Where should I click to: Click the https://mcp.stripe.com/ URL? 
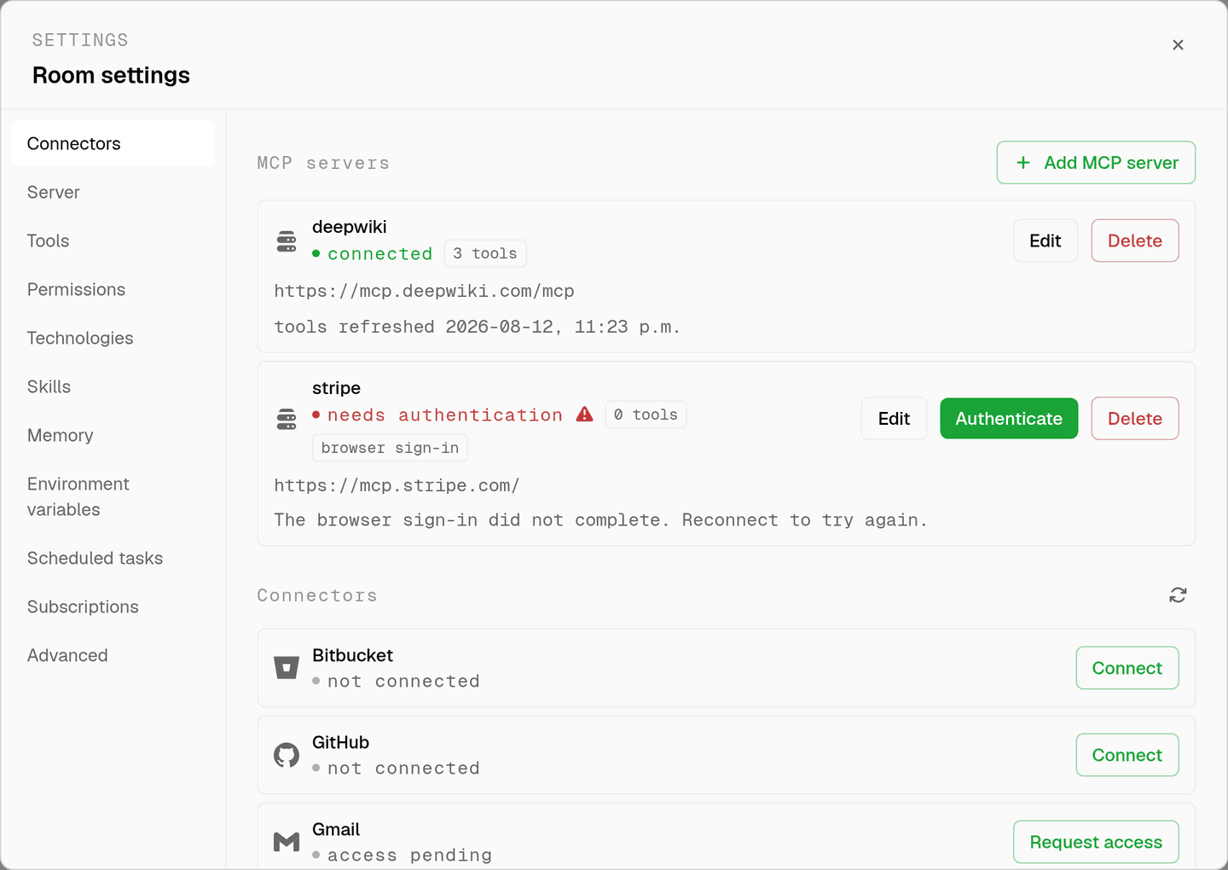pyautogui.click(x=397, y=485)
